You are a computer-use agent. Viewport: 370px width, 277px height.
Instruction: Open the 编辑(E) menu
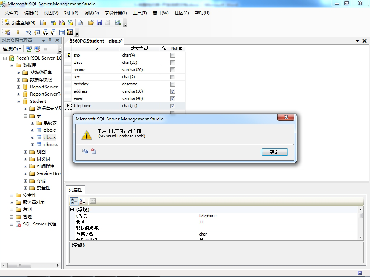(31, 13)
